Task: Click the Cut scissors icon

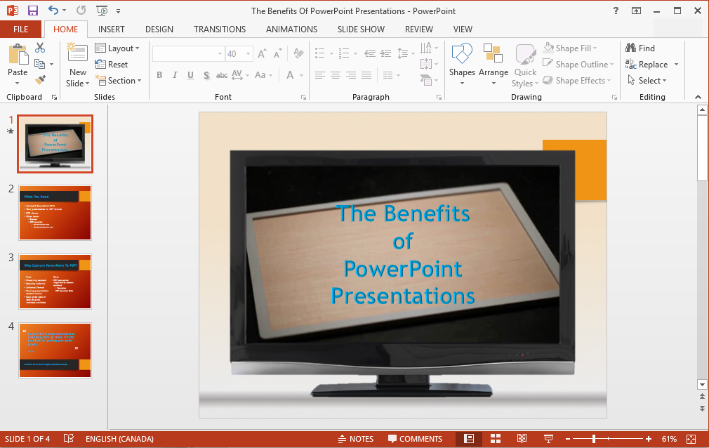Action: pos(40,48)
